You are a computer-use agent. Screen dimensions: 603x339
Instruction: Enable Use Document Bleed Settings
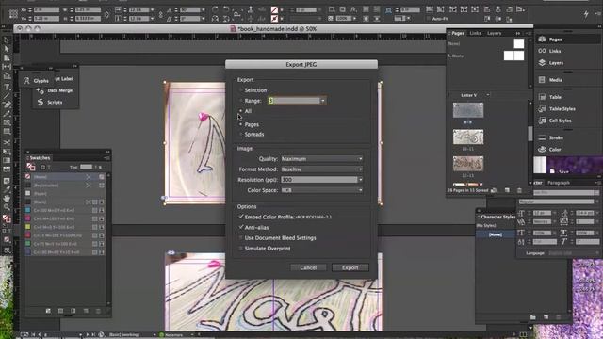click(x=241, y=238)
